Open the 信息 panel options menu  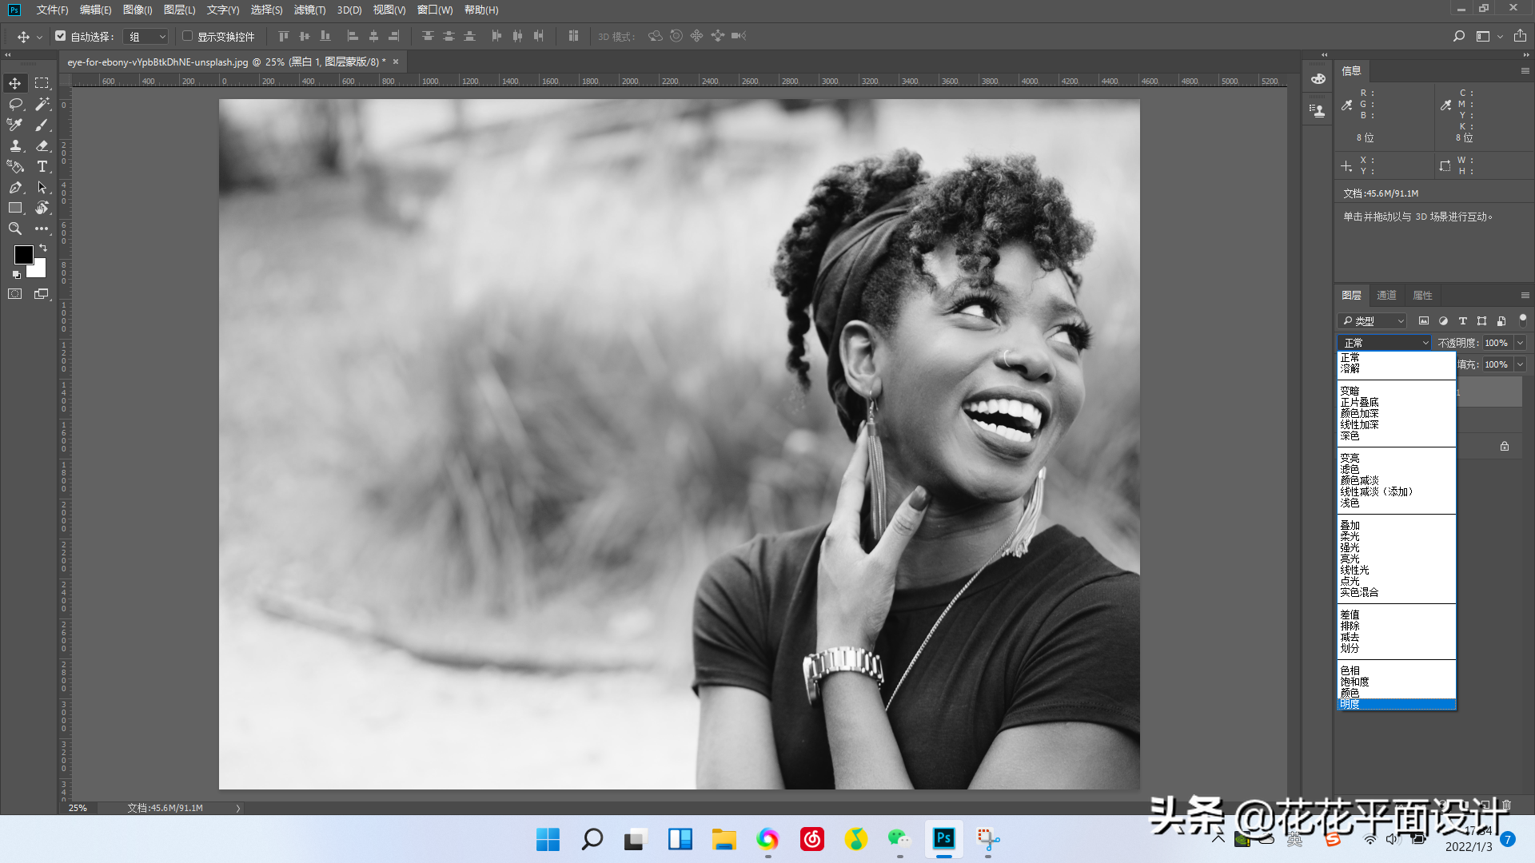click(x=1525, y=71)
